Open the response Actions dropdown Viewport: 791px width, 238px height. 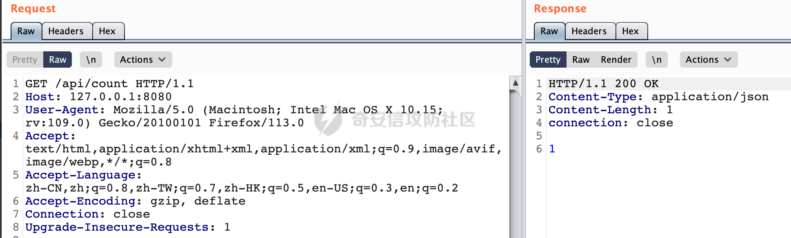coord(709,59)
